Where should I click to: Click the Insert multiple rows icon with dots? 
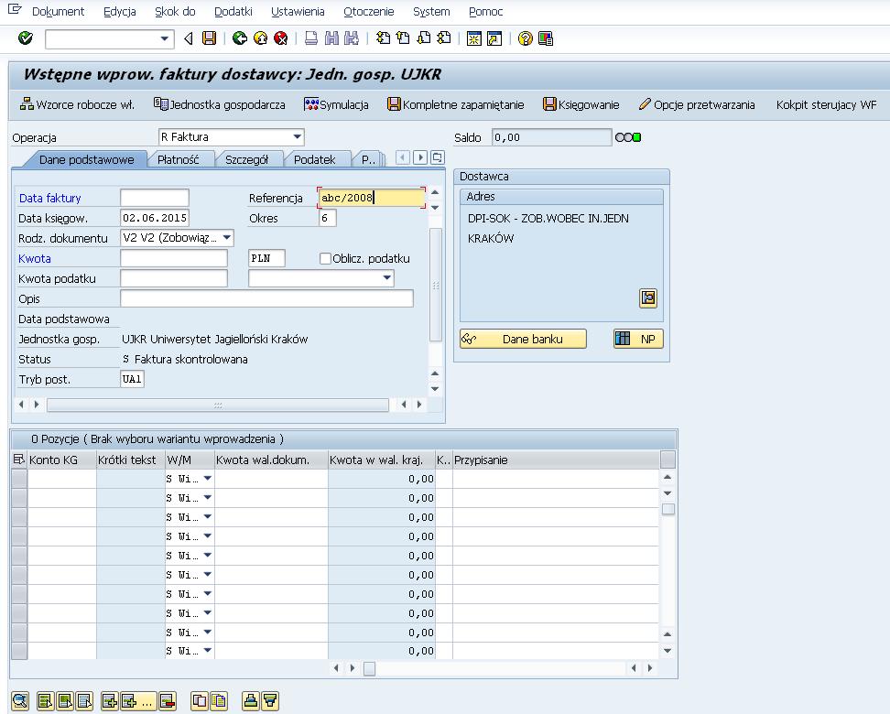[x=136, y=701]
